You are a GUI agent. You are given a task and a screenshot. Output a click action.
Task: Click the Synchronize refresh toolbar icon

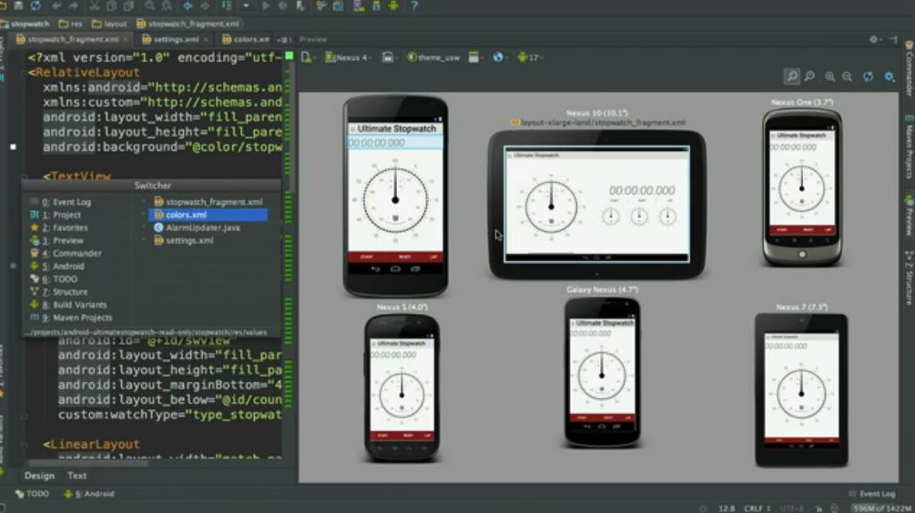36,5
